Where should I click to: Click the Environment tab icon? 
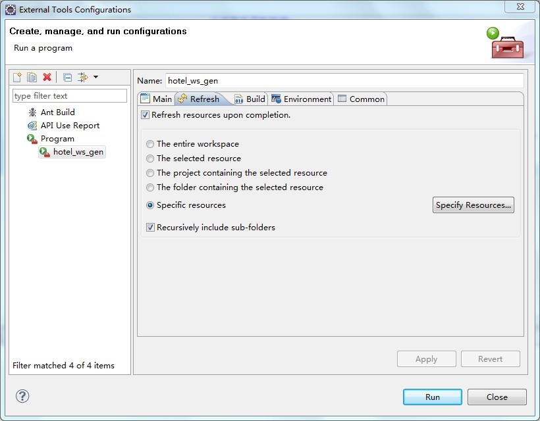click(276, 99)
